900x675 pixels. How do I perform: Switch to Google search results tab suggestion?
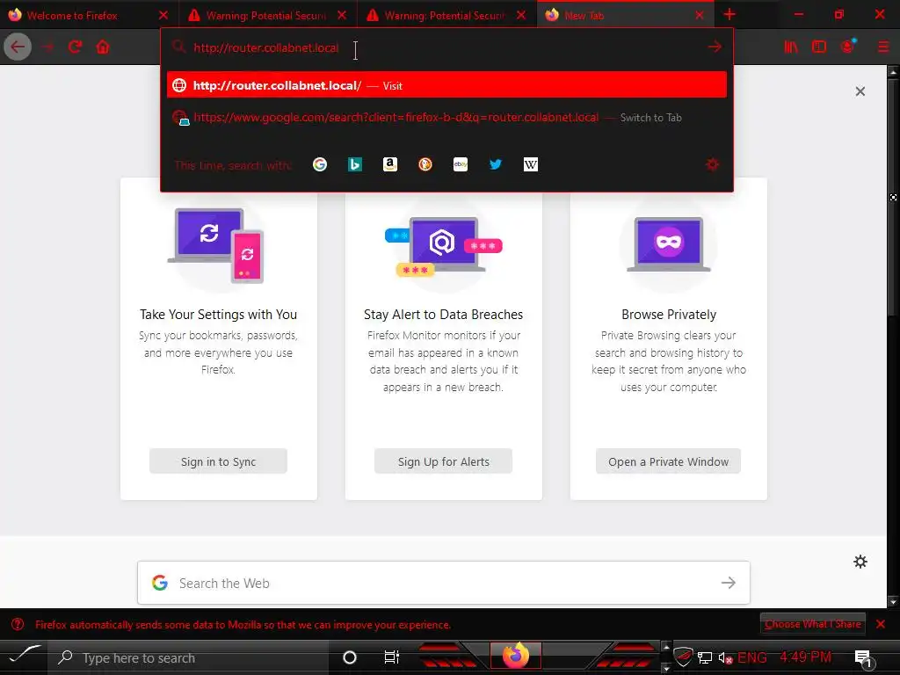coord(446,118)
